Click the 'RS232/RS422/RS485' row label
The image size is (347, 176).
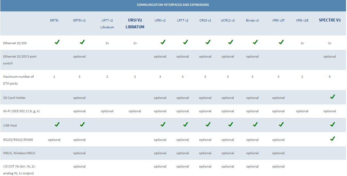18,140
